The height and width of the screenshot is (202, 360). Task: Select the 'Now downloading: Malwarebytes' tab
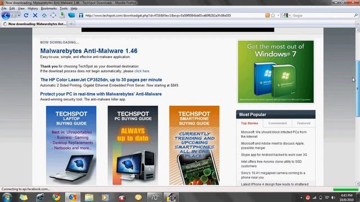pos(34,24)
